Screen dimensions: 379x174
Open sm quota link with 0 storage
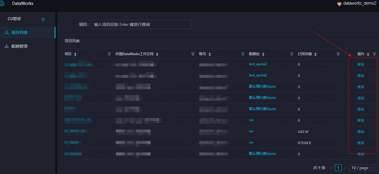(x=251, y=120)
